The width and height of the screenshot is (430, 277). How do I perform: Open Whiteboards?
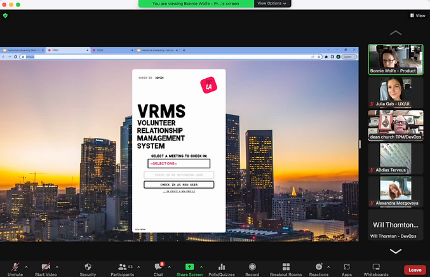pos(376,269)
